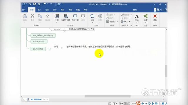The width and height of the screenshot is (188, 105).
Task: Open the 关联 relationship dropdown arrow
Action: [92, 22]
